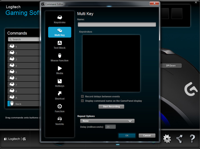200x149 pixels.
Task: Toggle Display command name on GamePanel display
Action: coord(82,101)
